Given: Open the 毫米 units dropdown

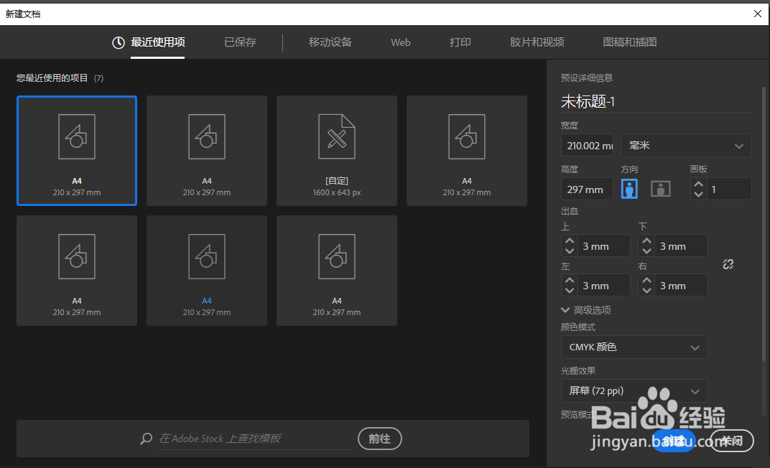Looking at the screenshot, I should [685, 145].
